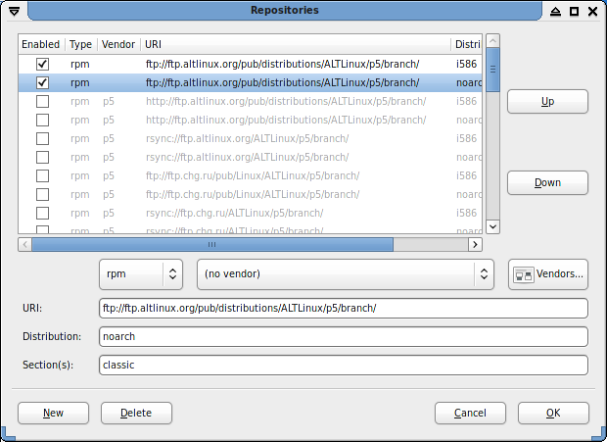
Task: Select the rsync://ftp.chg.ru i586 URI text
Action: click(x=234, y=213)
